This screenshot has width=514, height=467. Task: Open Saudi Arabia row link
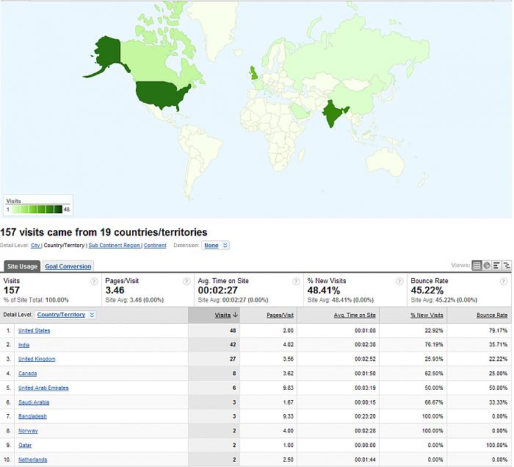point(34,402)
